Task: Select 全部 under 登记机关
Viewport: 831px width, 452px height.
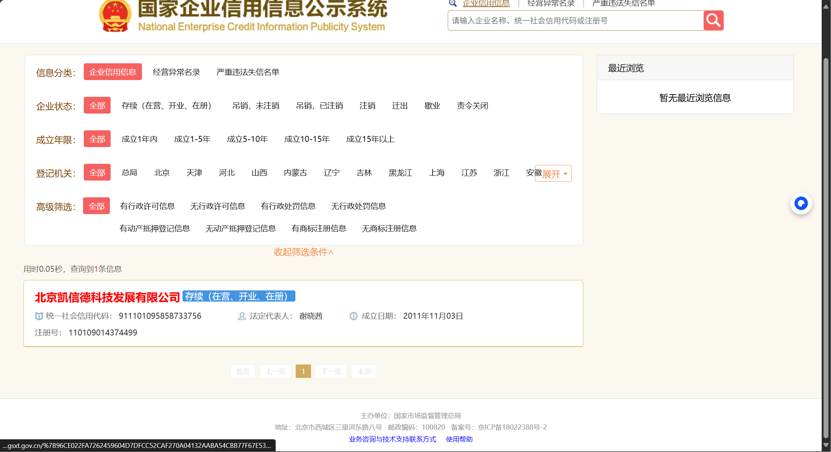Action: click(x=97, y=172)
